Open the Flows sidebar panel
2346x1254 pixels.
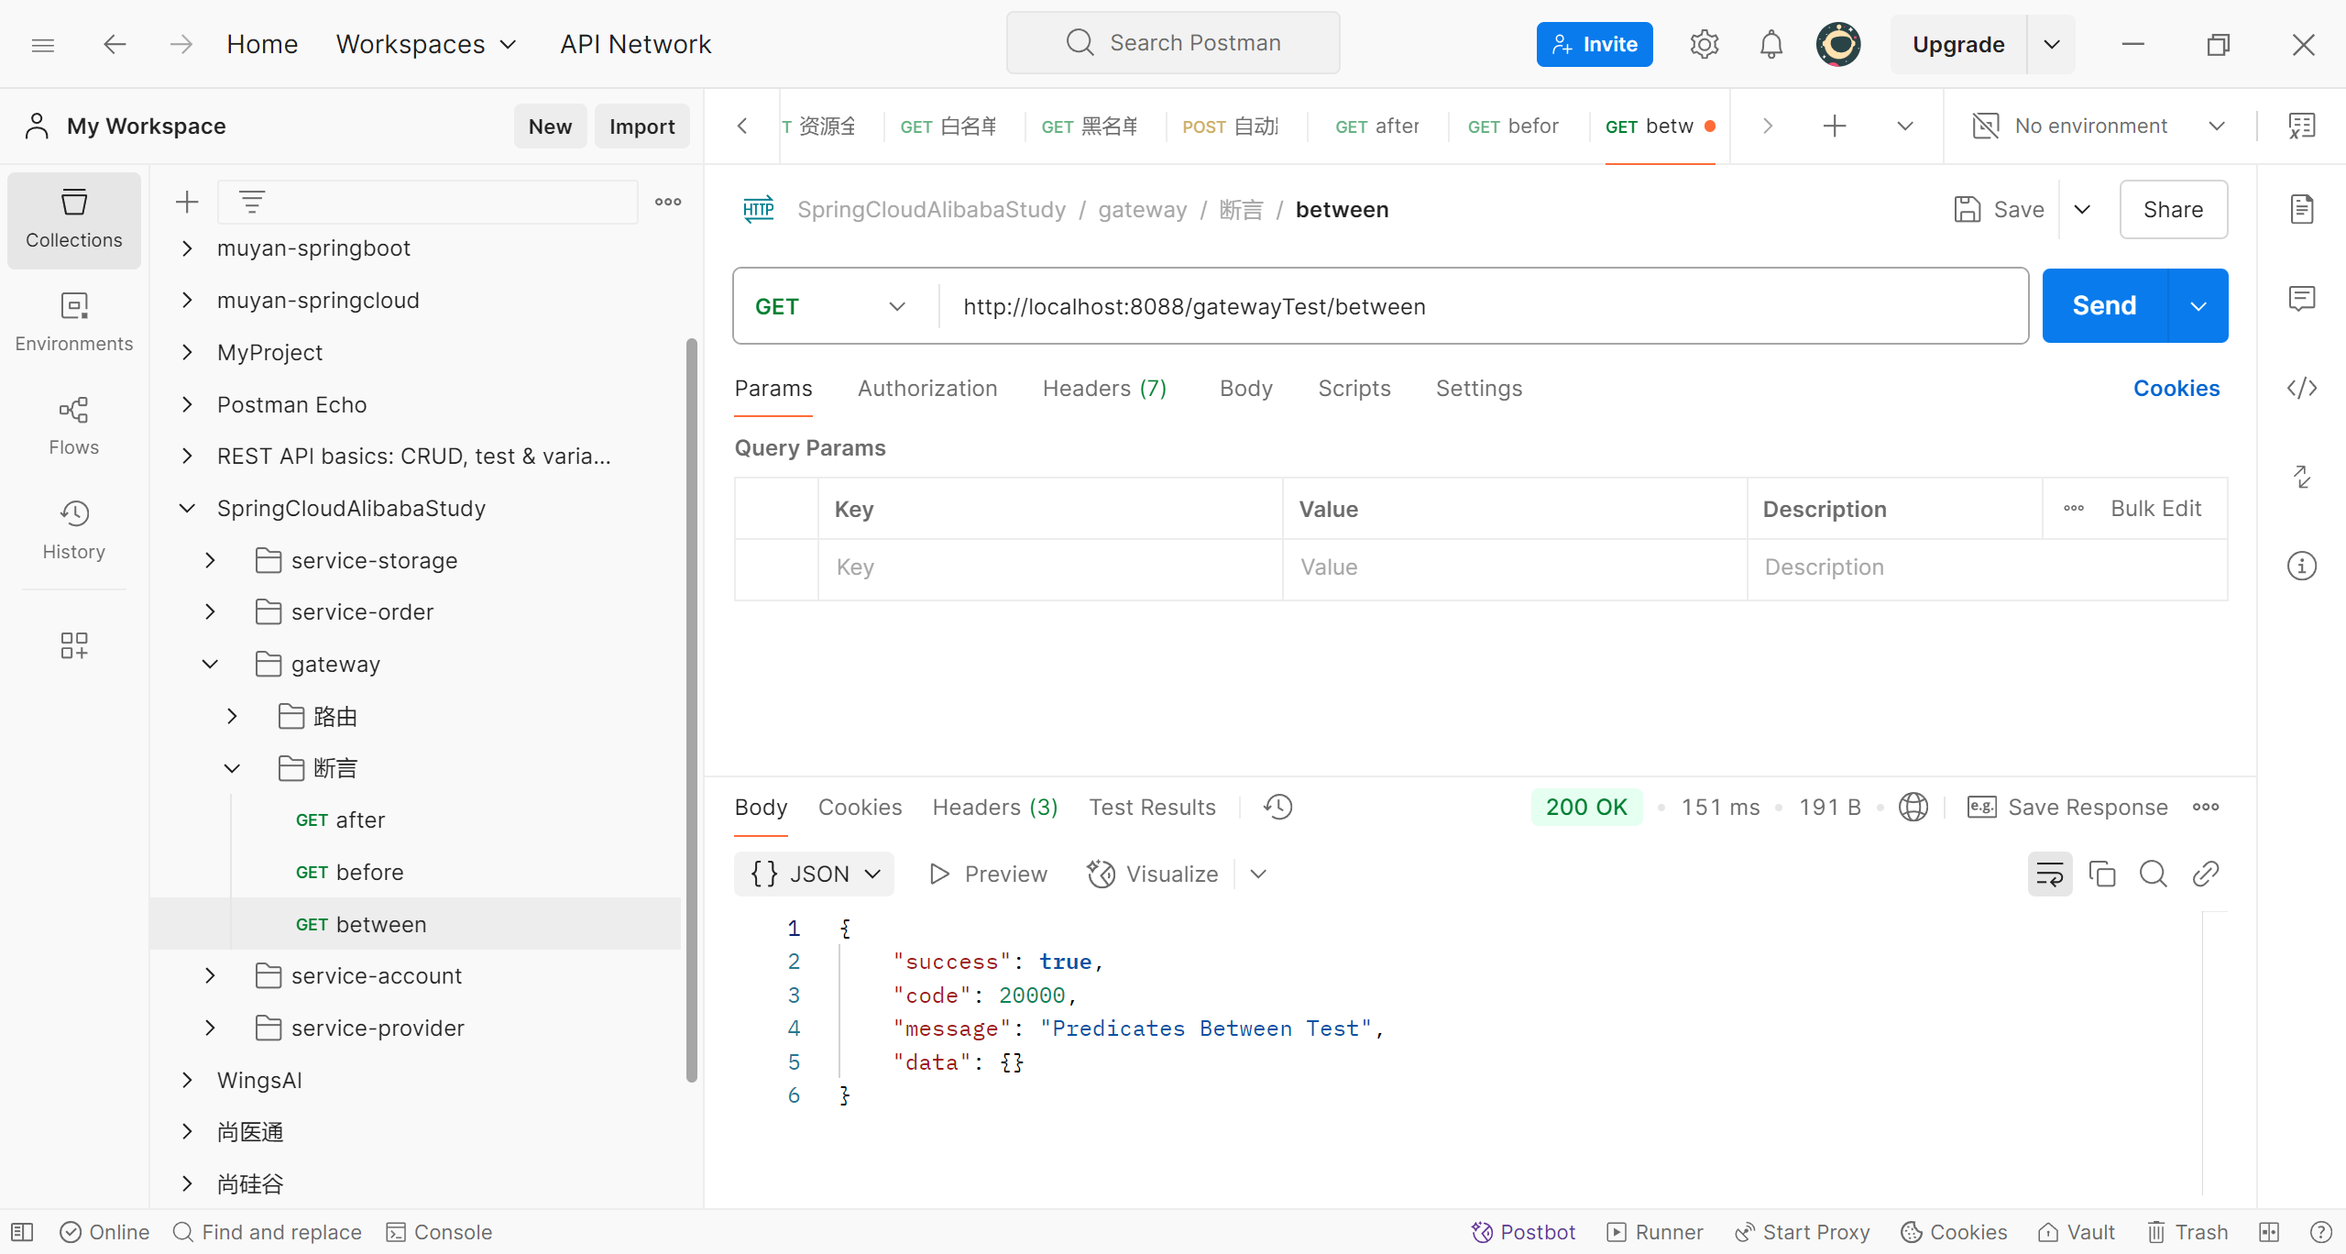tap(73, 425)
